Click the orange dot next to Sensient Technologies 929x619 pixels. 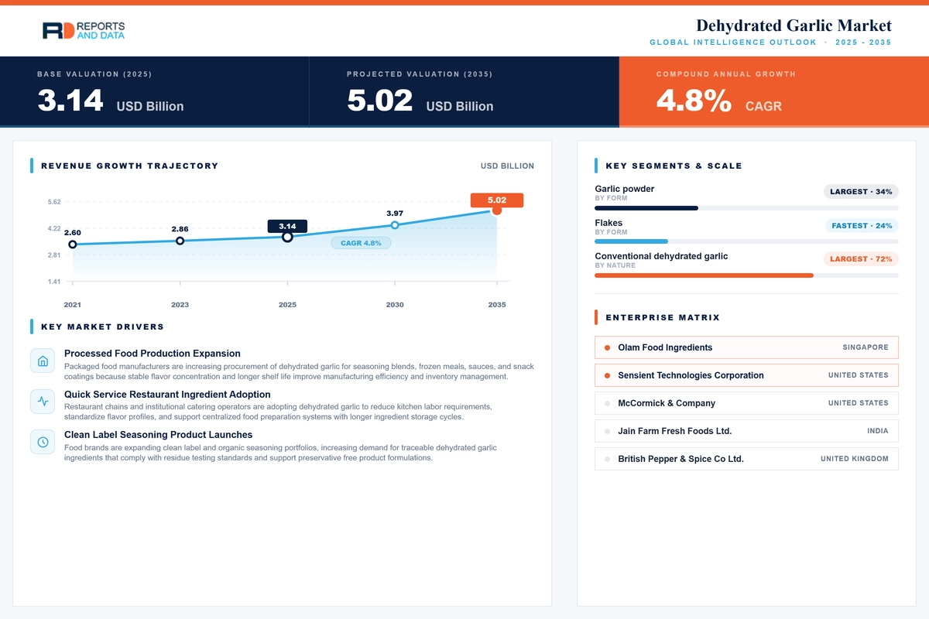[x=607, y=375]
